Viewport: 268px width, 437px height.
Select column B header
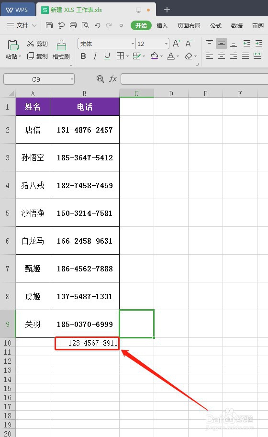84,93
